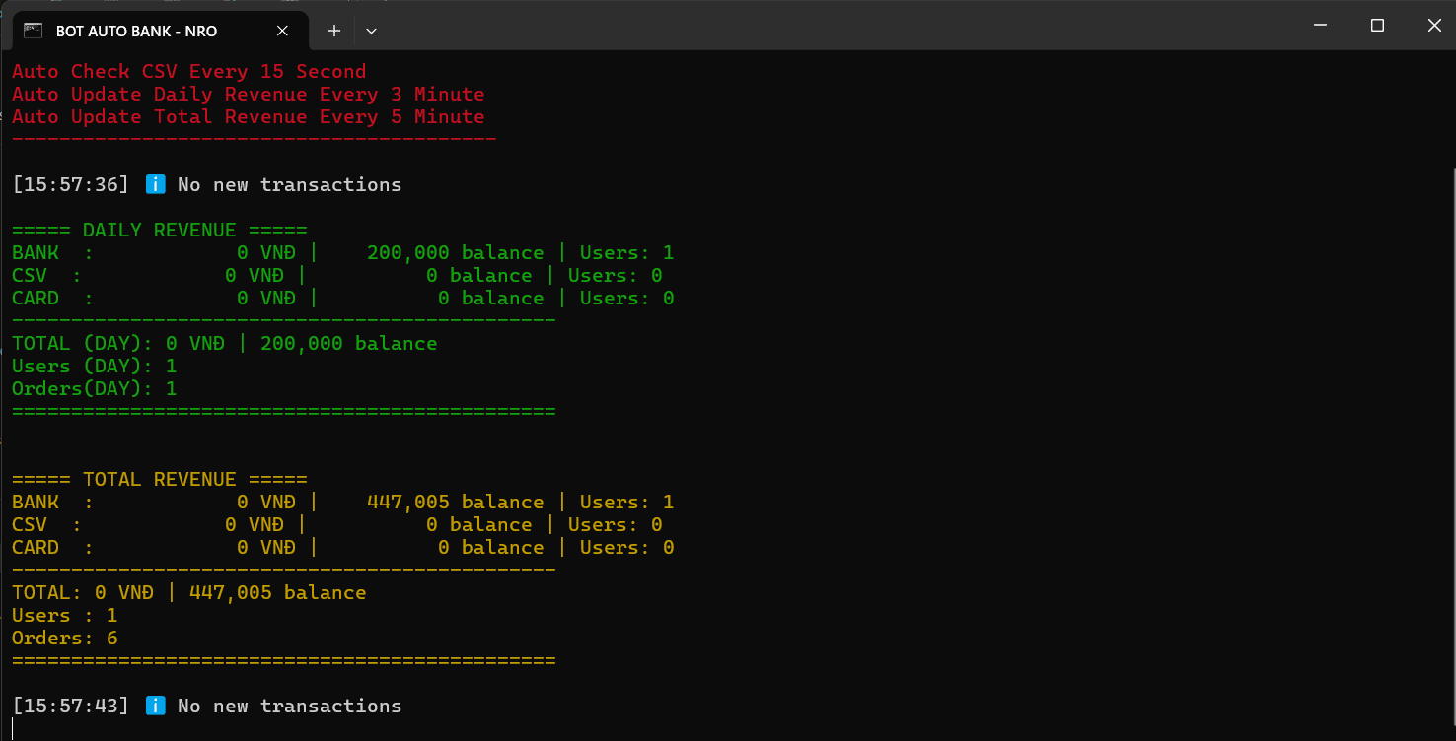Screen dimensions: 1456x741
Task: Click the terminal icon in the tab
Action: coord(34,31)
